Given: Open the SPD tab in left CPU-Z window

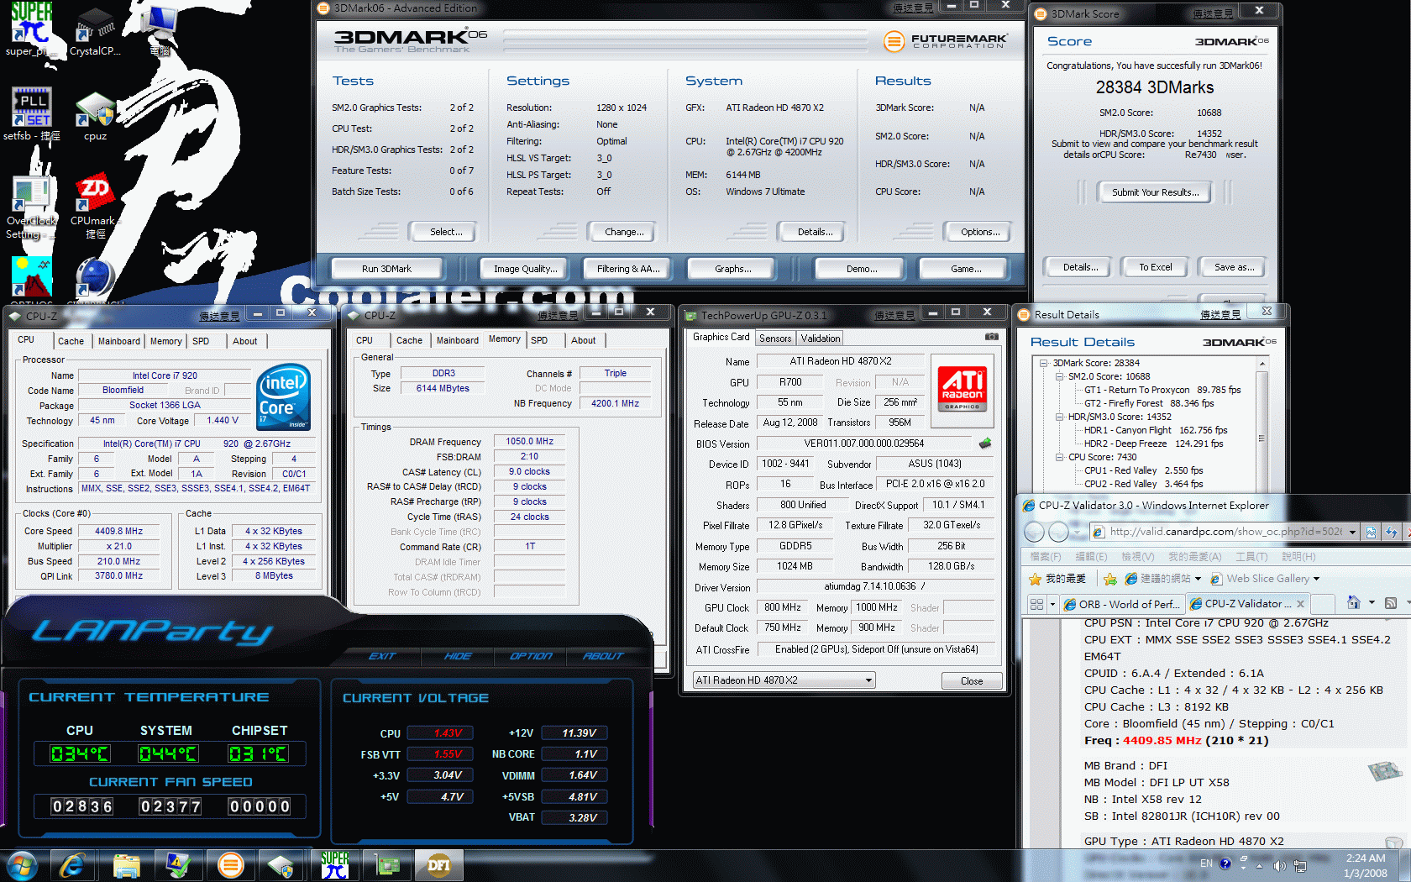Looking at the screenshot, I should pyautogui.click(x=201, y=341).
